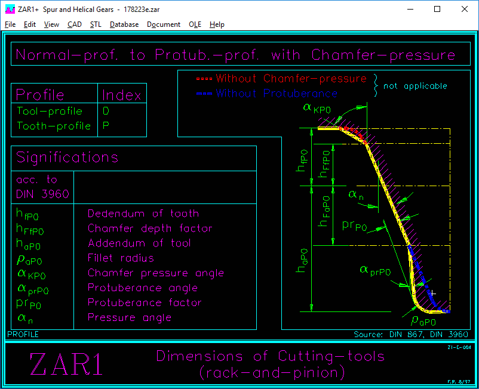Click the 'Normal-prof. to Protub.-prof.' heading
The image size is (479, 389).
tap(137, 55)
